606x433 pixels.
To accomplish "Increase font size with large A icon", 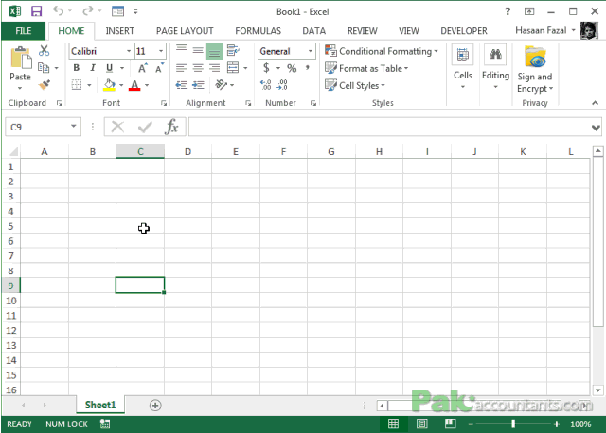I will tap(143, 68).
